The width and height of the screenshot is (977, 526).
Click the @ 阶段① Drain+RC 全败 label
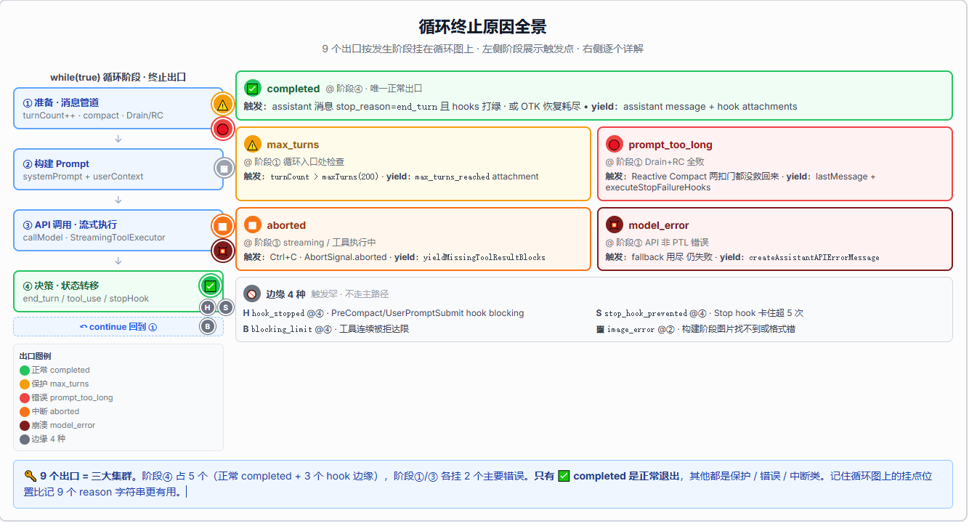coord(657,162)
